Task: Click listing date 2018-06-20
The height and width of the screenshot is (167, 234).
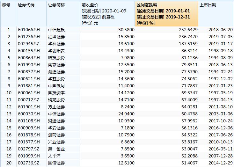Action: pos(221,30)
